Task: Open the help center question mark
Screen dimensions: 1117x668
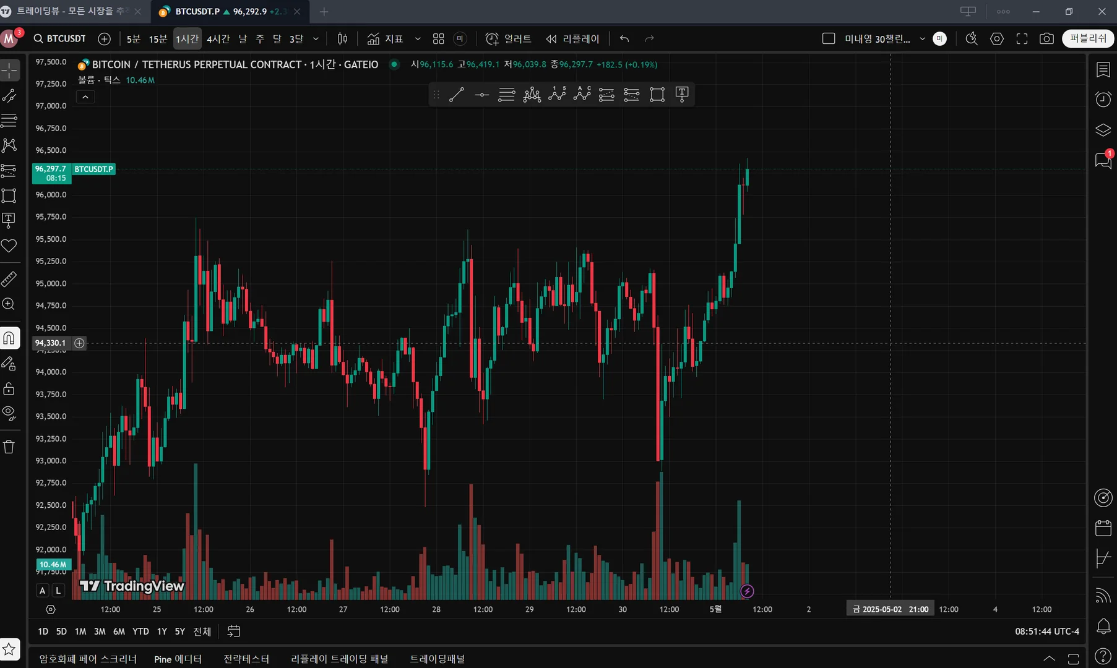Action: point(1103,656)
